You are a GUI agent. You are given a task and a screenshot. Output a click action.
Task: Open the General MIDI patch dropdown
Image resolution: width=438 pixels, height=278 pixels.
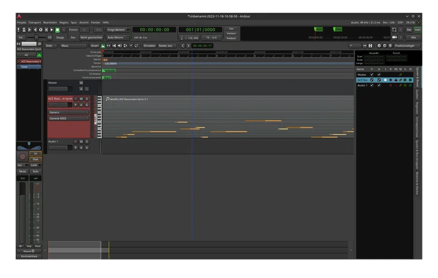coord(68,118)
